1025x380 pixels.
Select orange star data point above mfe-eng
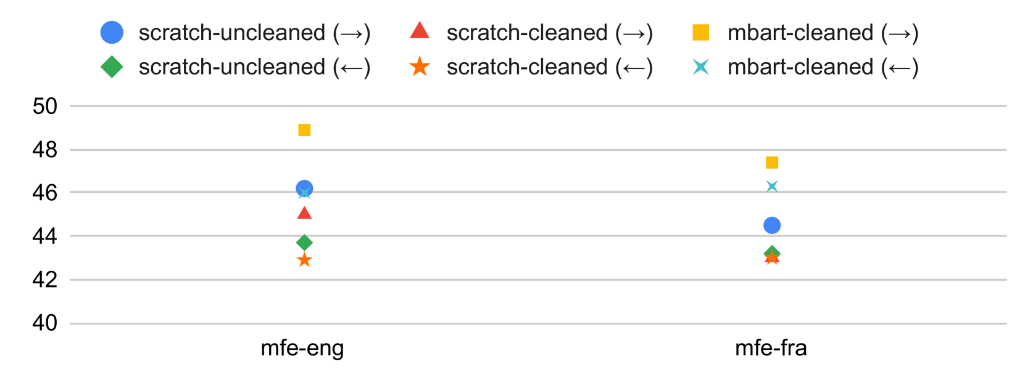pyautogui.click(x=304, y=261)
